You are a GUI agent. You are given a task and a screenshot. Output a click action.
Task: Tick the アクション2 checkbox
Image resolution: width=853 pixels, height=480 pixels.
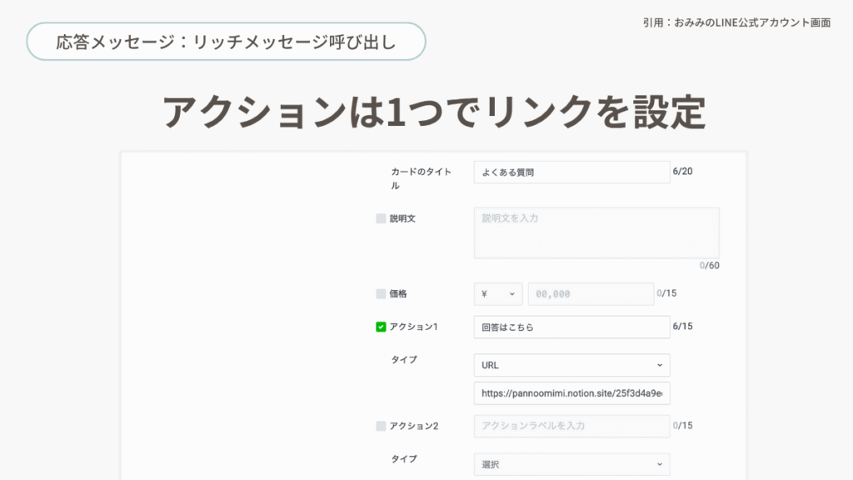pyautogui.click(x=381, y=426)
